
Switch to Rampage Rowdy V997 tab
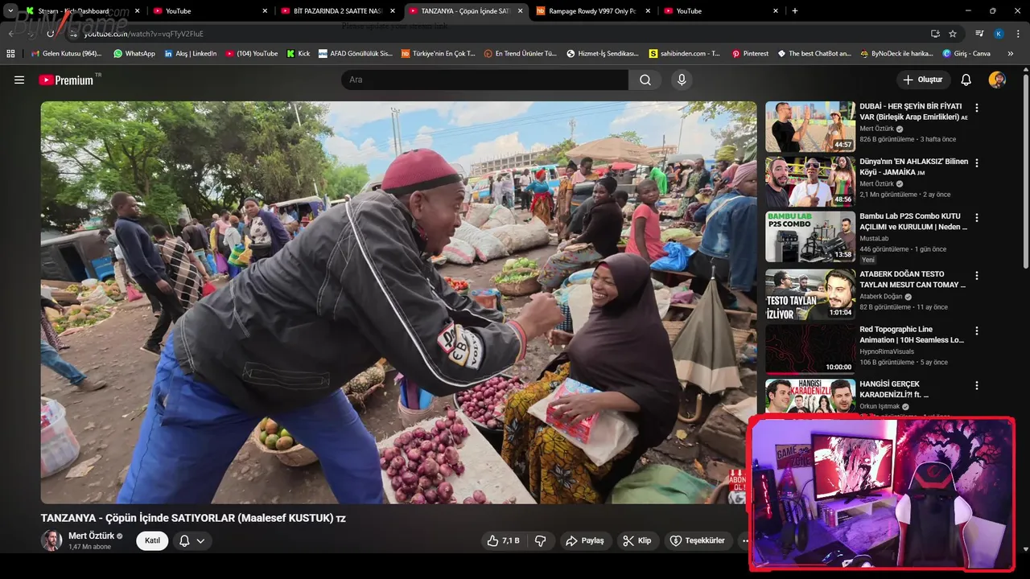(x=592, y=10)
